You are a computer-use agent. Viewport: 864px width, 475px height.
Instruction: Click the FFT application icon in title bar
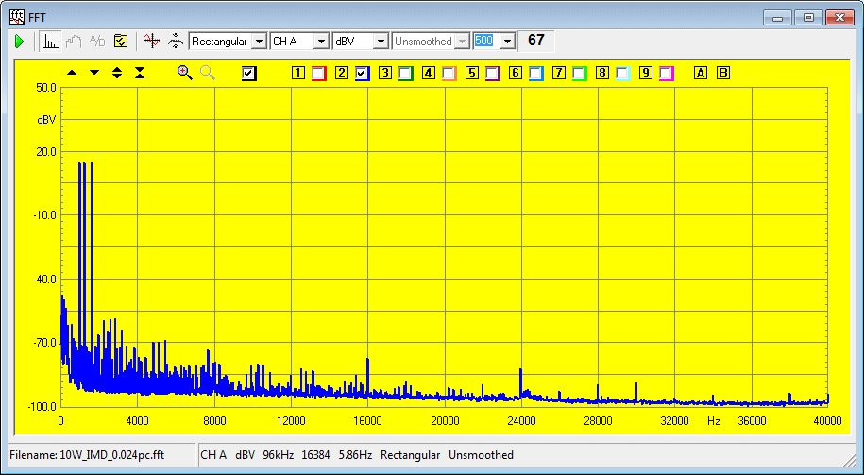17,18
